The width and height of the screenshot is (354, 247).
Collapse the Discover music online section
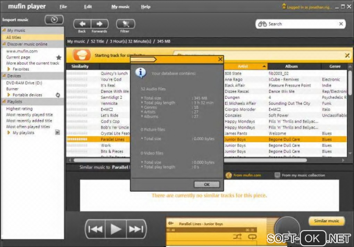(4, 44)
